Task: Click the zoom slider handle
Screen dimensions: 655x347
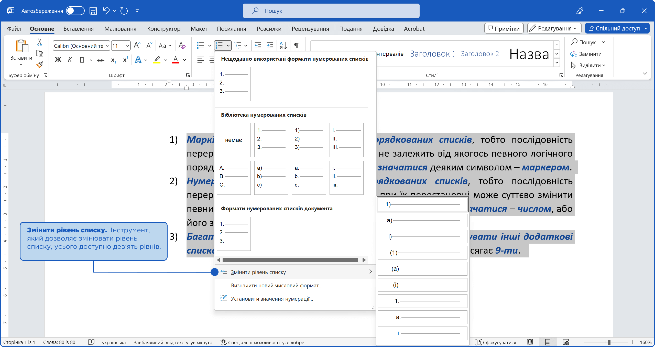Action: point(609,342)
